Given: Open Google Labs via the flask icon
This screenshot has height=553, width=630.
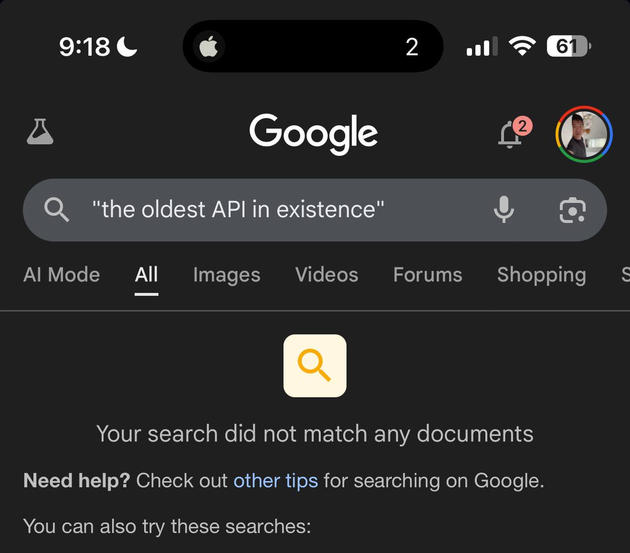Looking at the screenshot, I should pyautogui.click(x=40, y=132).
